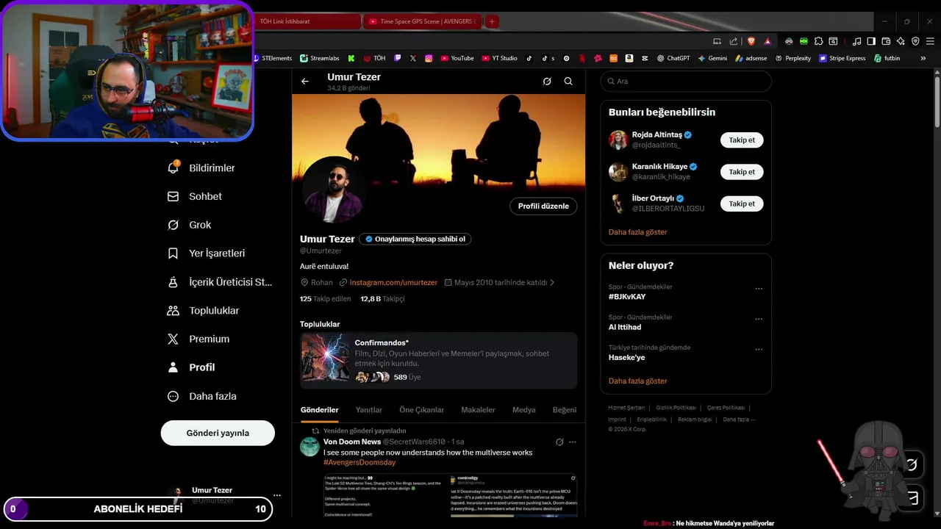The width and height of the screenshot is (941, 529).
Task: Open Bildirimler notifications bell
Action: click(x=201, y=168)
